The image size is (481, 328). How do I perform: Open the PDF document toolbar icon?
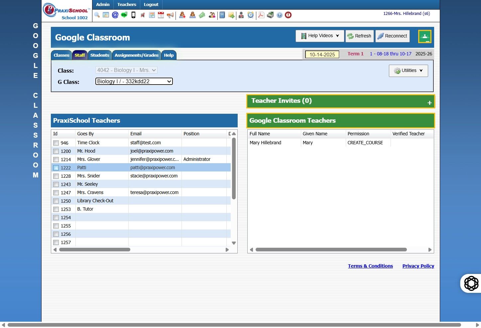click(261, 15)
